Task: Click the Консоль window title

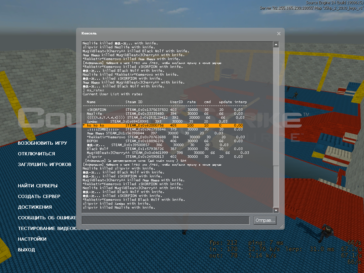Action: (x=89, y=33)
